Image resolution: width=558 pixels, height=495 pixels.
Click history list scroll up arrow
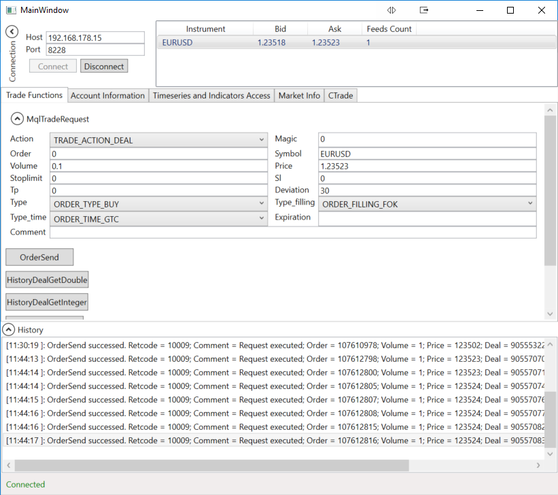pyautogui.click(x=550, y=344)
